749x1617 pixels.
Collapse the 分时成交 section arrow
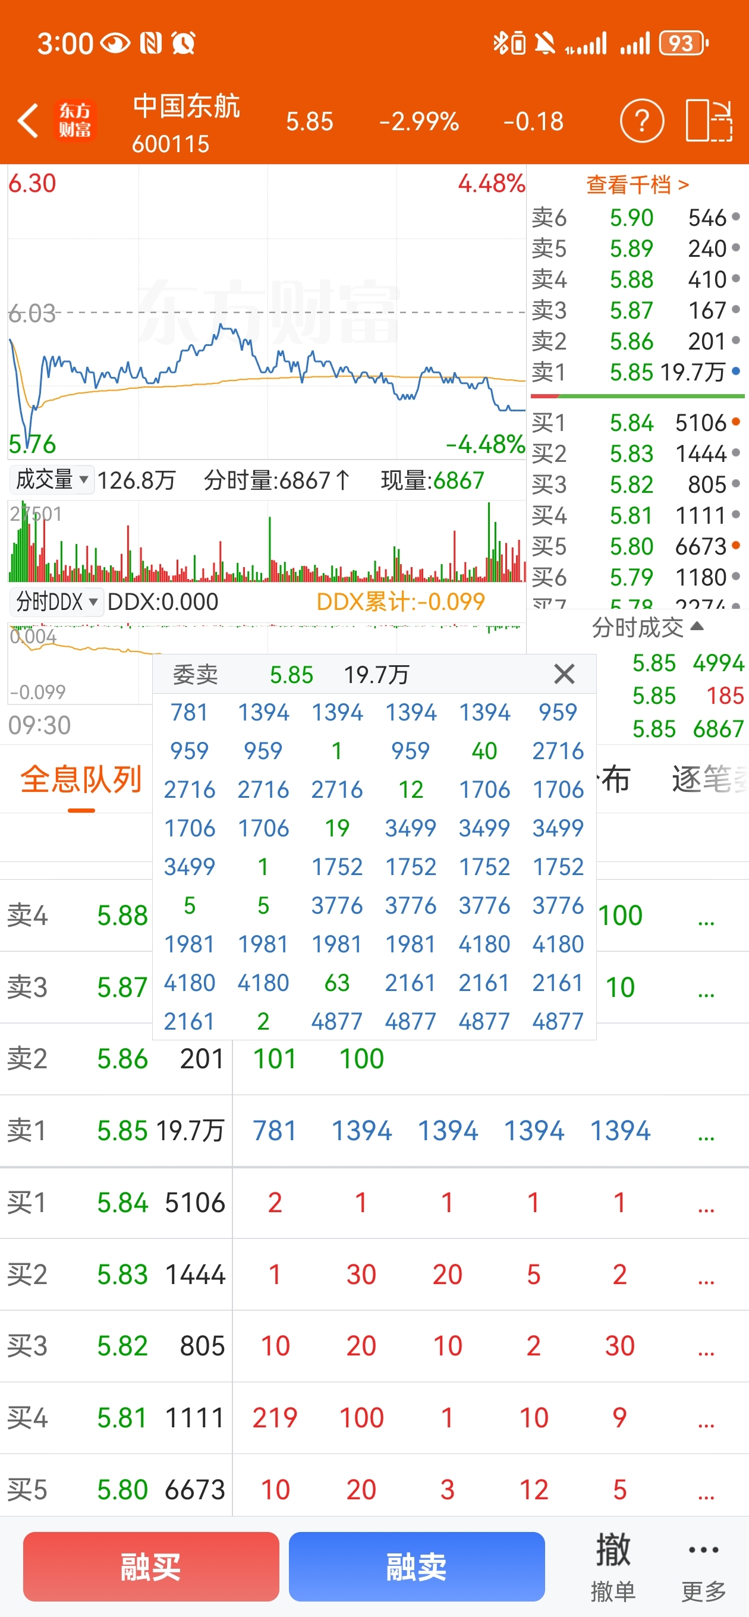(696, 626)
